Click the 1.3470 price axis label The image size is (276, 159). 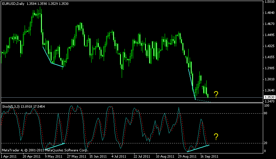[270, 101]
